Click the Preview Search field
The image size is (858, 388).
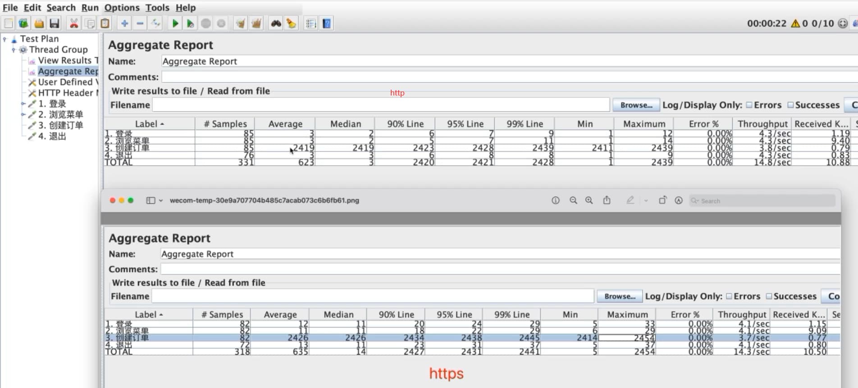pos(762,201)
